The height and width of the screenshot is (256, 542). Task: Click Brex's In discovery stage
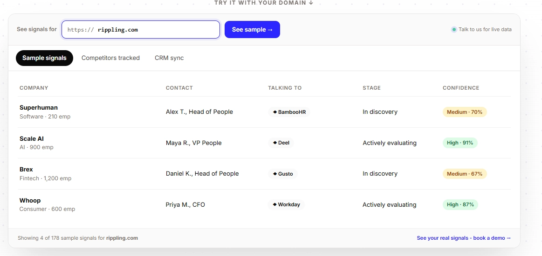pos(380,174)
